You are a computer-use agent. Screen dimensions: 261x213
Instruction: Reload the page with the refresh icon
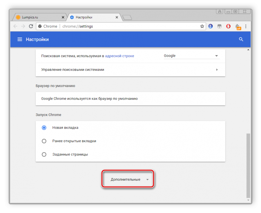point(31,26)
